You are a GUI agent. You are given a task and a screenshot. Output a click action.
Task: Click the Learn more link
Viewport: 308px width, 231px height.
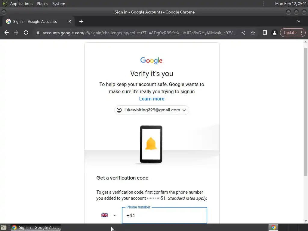point(152,99)
